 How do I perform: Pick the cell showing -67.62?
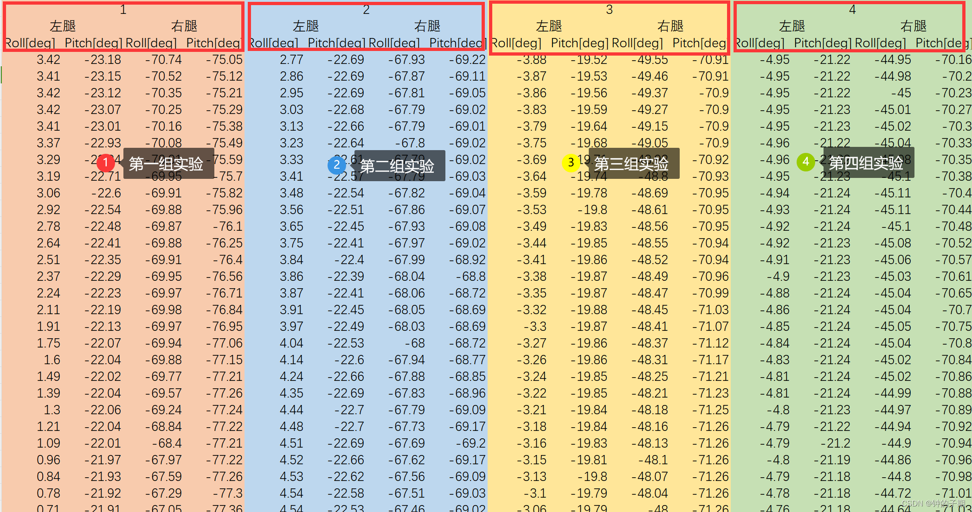pyautogui.click(x=406, y=460)
